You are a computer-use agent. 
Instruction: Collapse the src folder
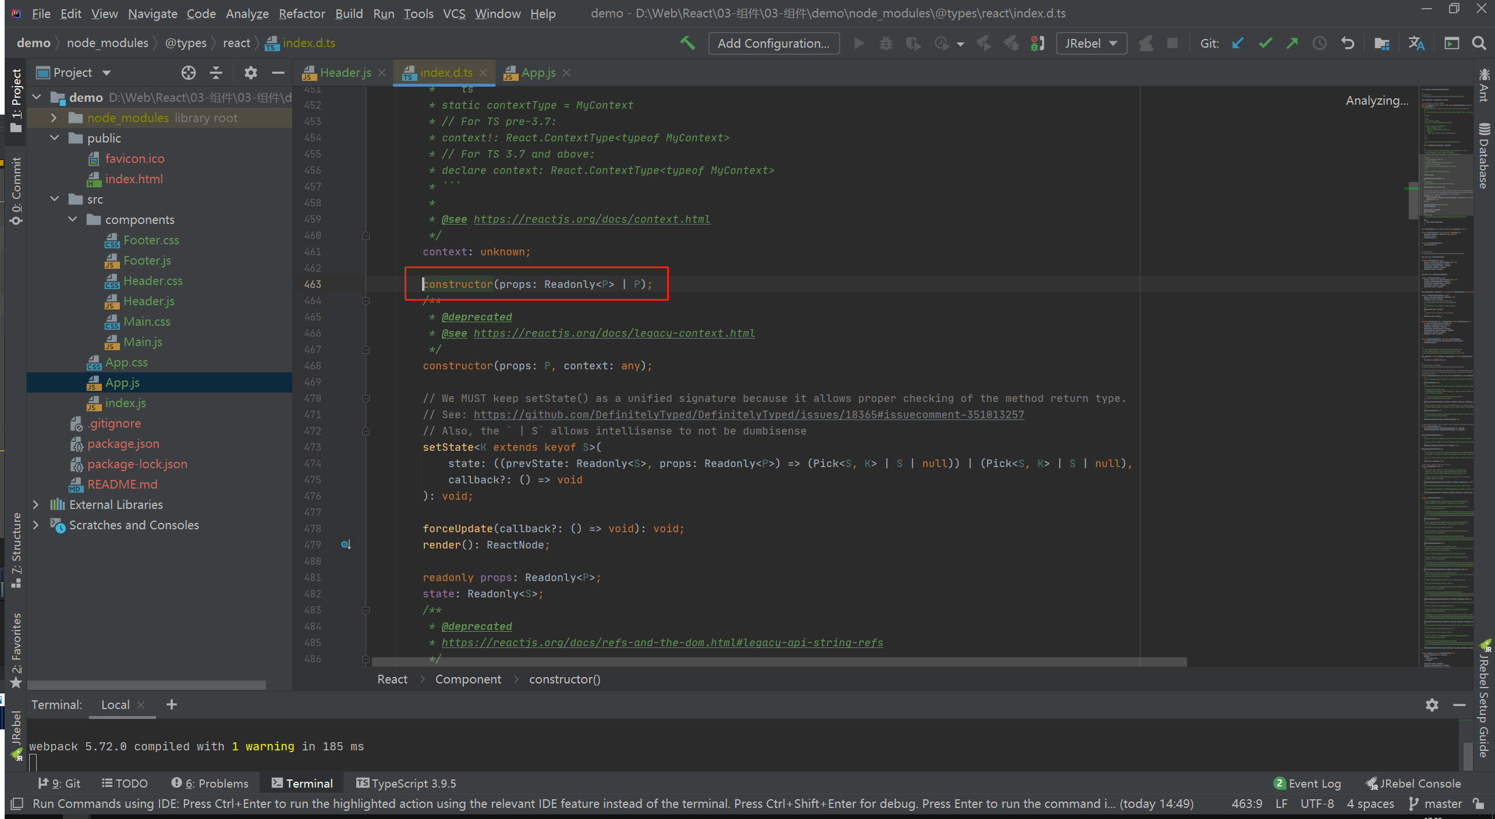(x=54, y=199)
